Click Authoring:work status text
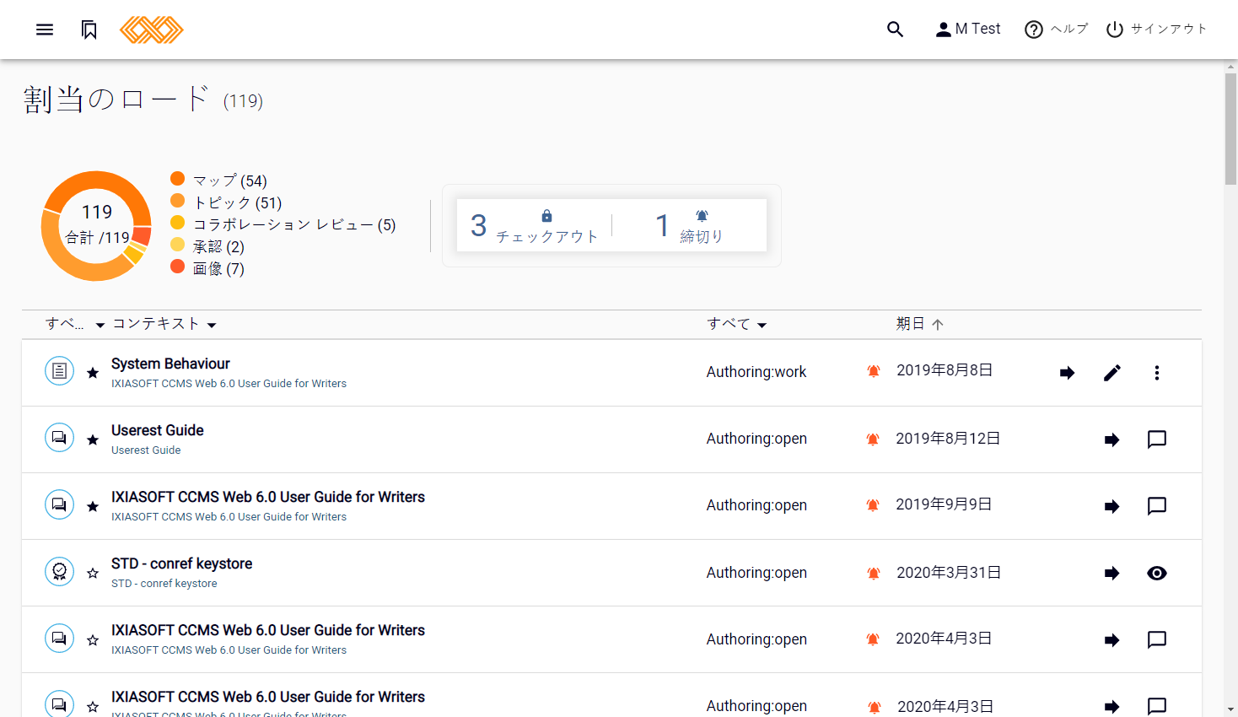The height and width of the screenshot is (717, 1238). [x=756, y=372]
